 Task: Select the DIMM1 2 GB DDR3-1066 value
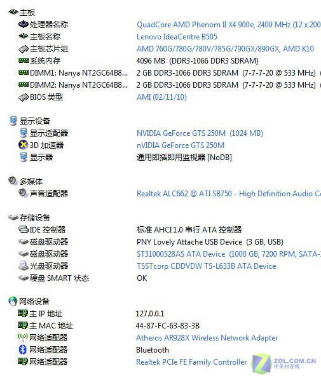click(x=226, y=73)
